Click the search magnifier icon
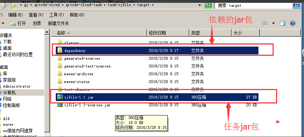Image resolution: width=304 pixels, height=137 pixels. coord(296,5)
